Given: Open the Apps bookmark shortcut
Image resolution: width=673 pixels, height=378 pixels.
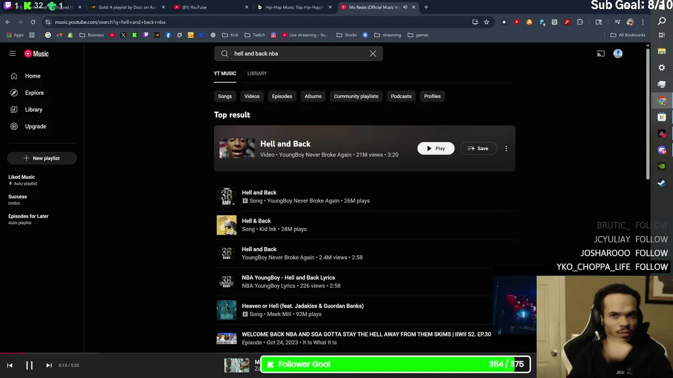Looking at the screenshot, I should (x=15, y=35).
